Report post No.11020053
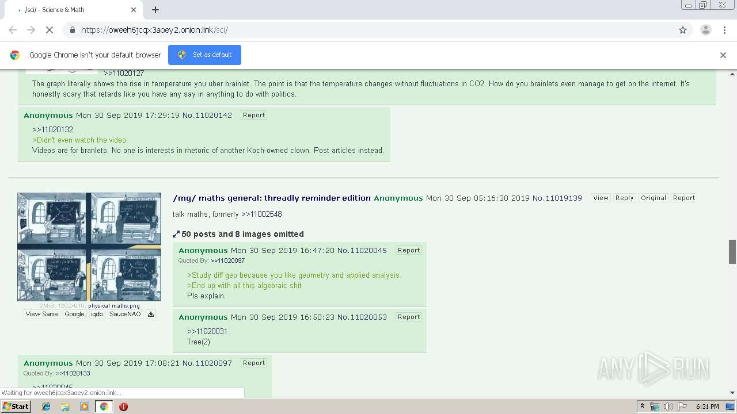Viewport: 737px width, 414px height. tap(409, 317)
